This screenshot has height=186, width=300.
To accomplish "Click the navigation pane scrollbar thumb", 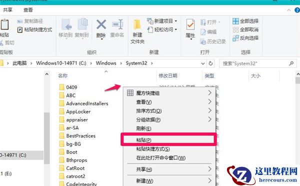I will (46, 138).
